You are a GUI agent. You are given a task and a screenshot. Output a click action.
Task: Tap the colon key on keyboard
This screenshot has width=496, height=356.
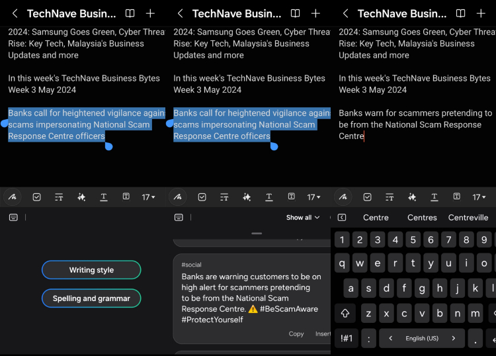368,338
